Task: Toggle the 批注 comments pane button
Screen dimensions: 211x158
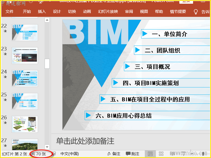Action: point(133,154)
